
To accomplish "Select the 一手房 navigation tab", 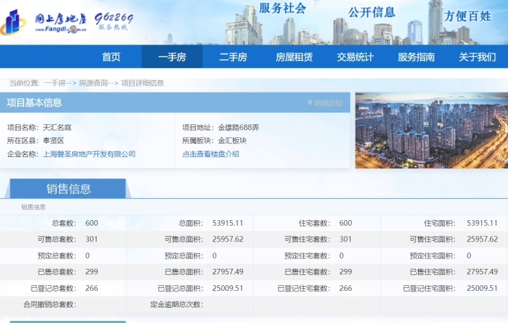I will (172, 57).
